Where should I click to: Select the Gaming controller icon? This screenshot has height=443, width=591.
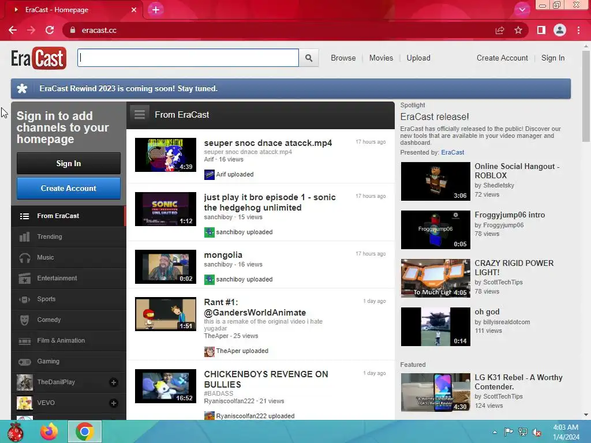pos(24,362)
